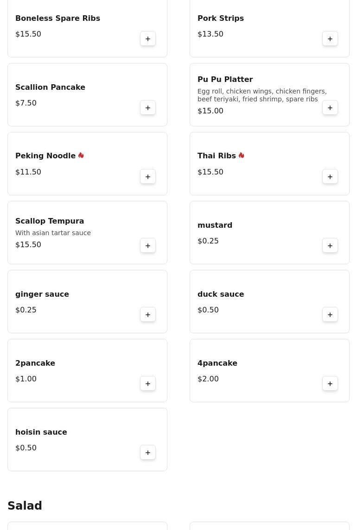Add duck sauce to order
357x530 pixels.
coord(330,315)
